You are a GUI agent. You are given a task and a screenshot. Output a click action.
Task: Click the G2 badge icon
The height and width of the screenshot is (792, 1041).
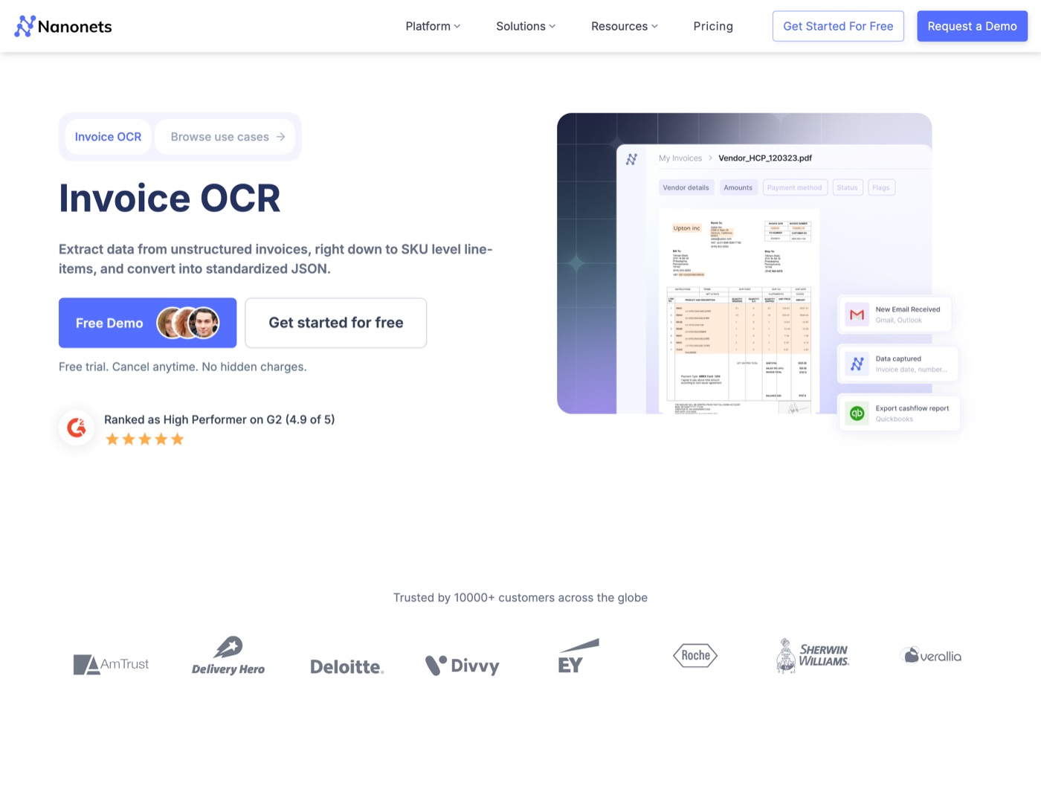[77, 428]
